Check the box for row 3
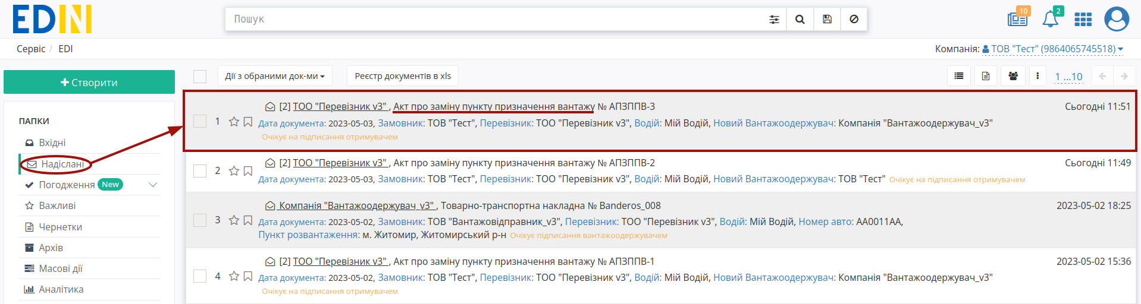 tap(200, 220)
